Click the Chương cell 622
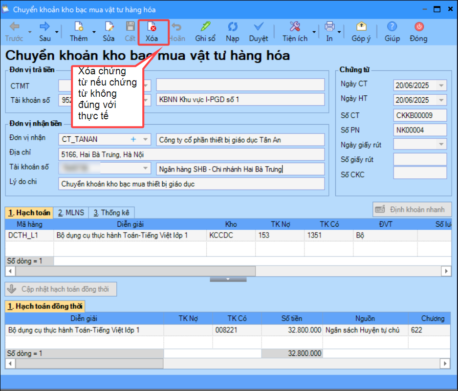Screen dimensions: 458x391 coord(429,330)
